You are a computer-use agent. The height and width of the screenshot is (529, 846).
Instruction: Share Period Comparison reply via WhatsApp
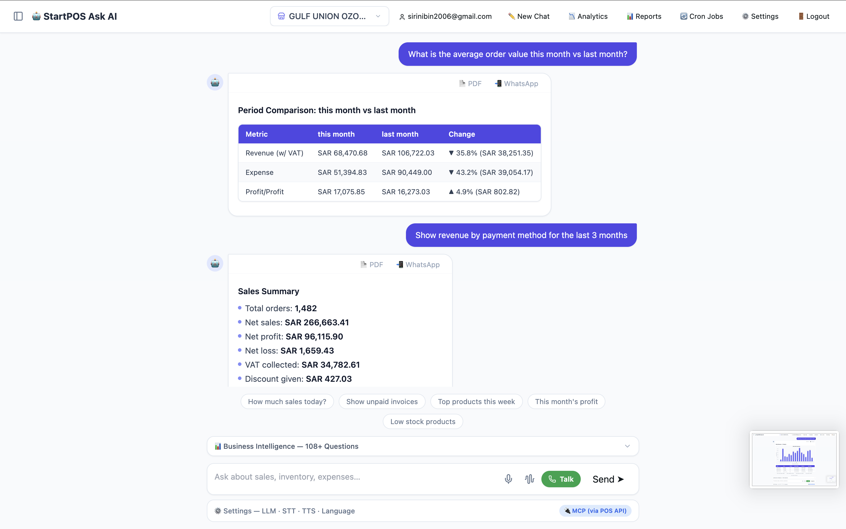(x=516, y=83)
